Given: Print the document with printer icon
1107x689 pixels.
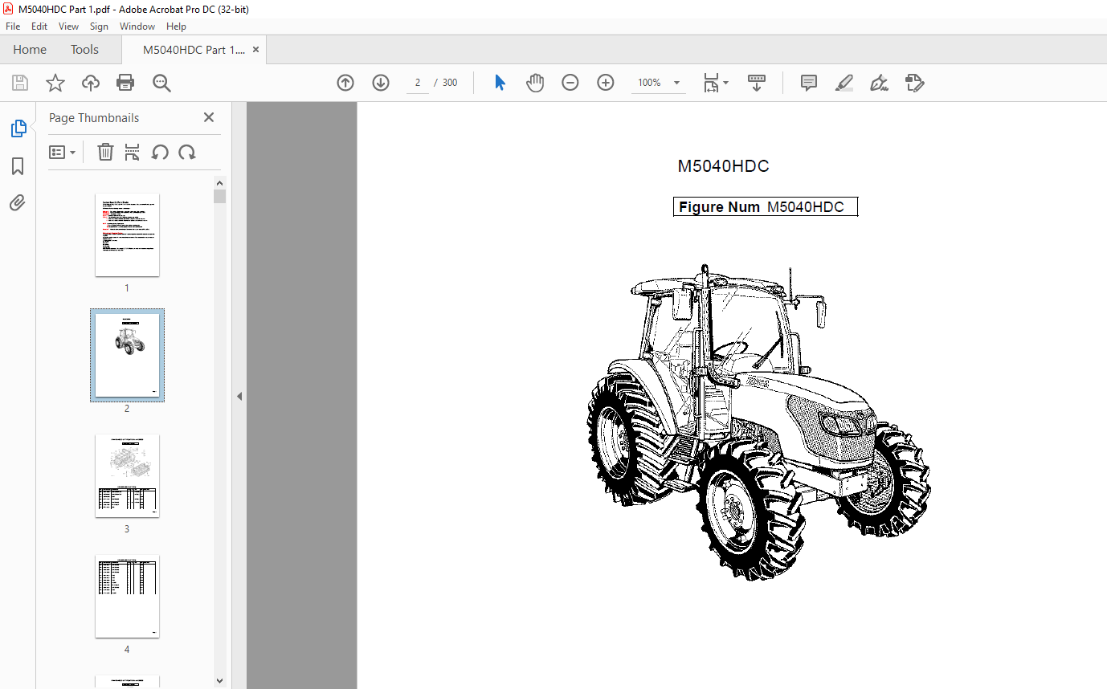Looking at the screenshot, I should pos(125,83).
